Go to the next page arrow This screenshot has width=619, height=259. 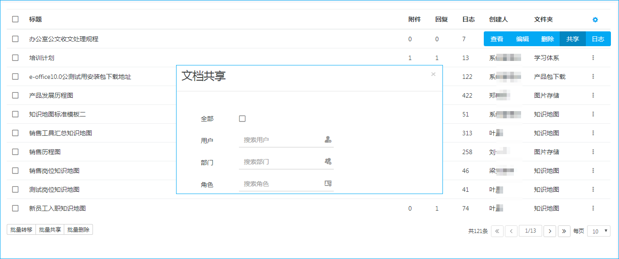(550, 231)
